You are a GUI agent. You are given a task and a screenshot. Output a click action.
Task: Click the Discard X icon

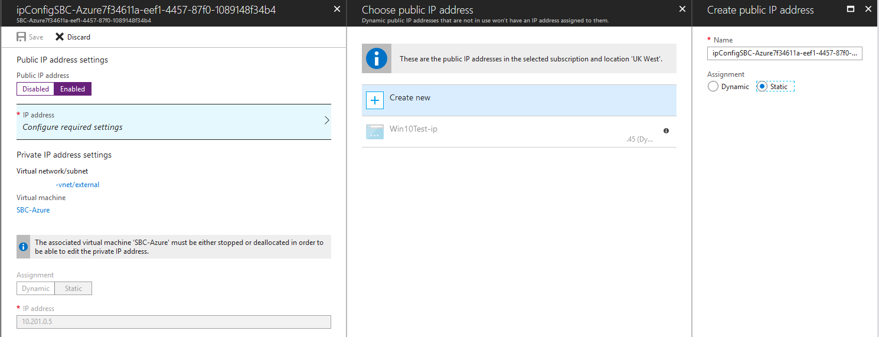point(60,37)
